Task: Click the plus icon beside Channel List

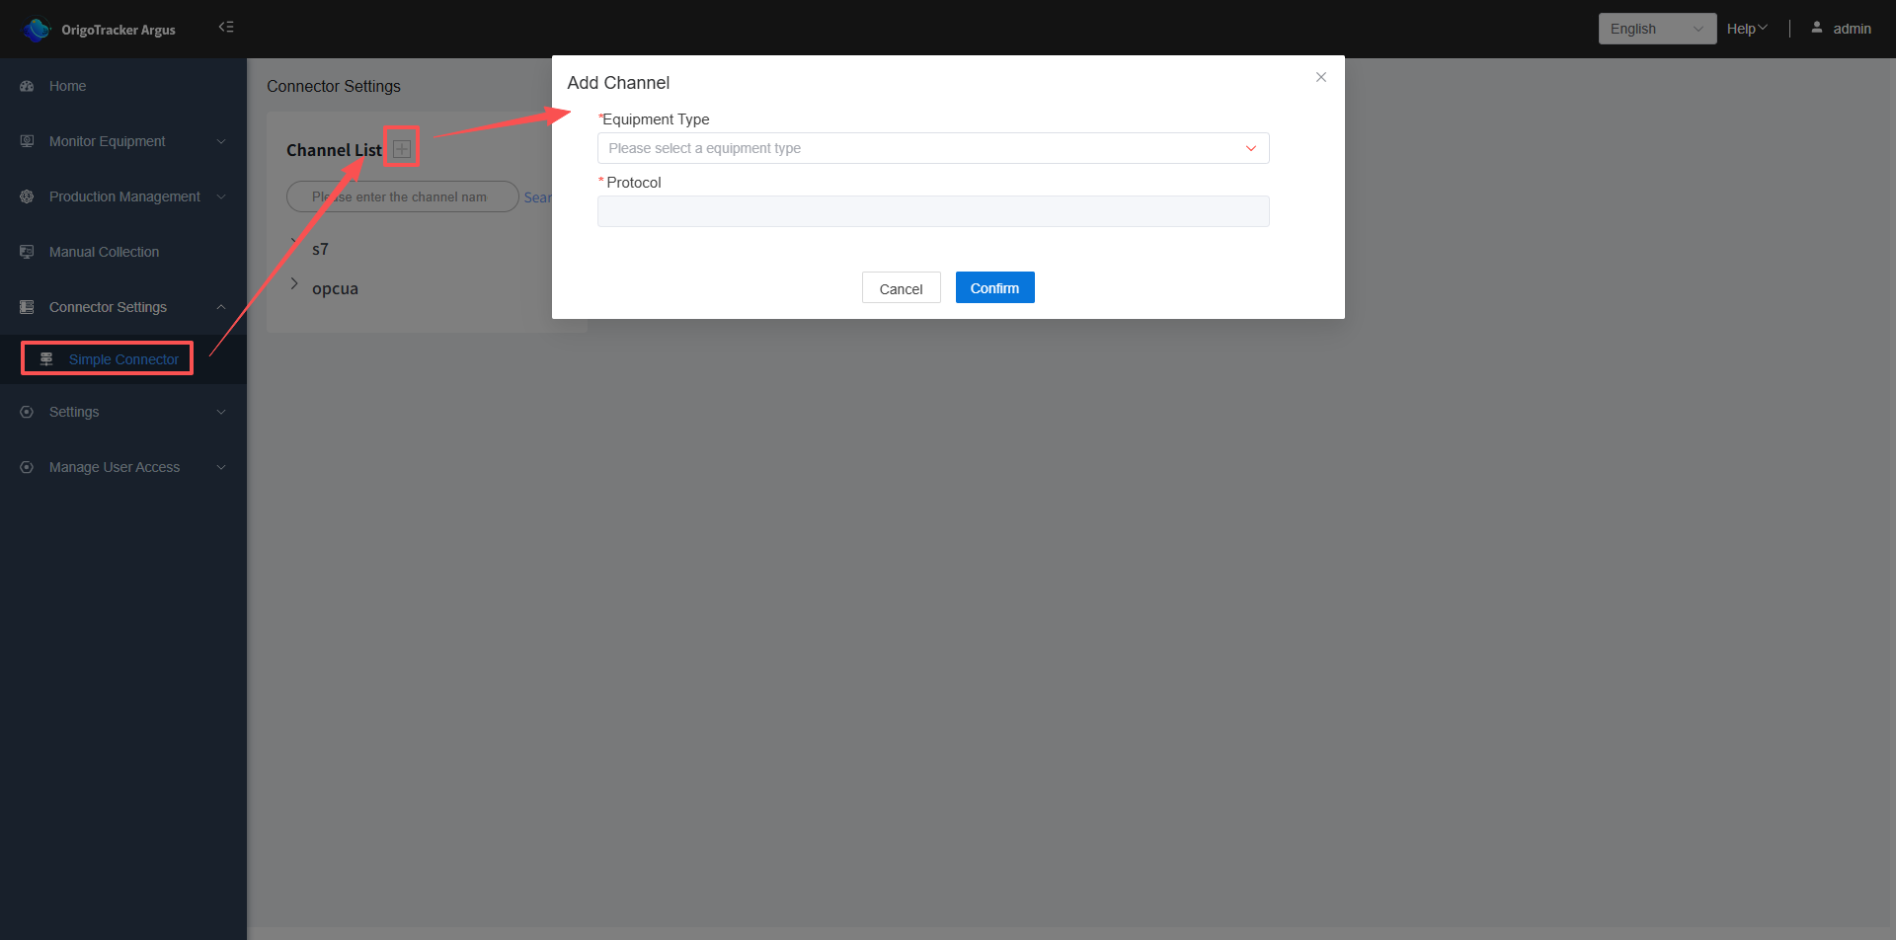Action: [402, 149]
